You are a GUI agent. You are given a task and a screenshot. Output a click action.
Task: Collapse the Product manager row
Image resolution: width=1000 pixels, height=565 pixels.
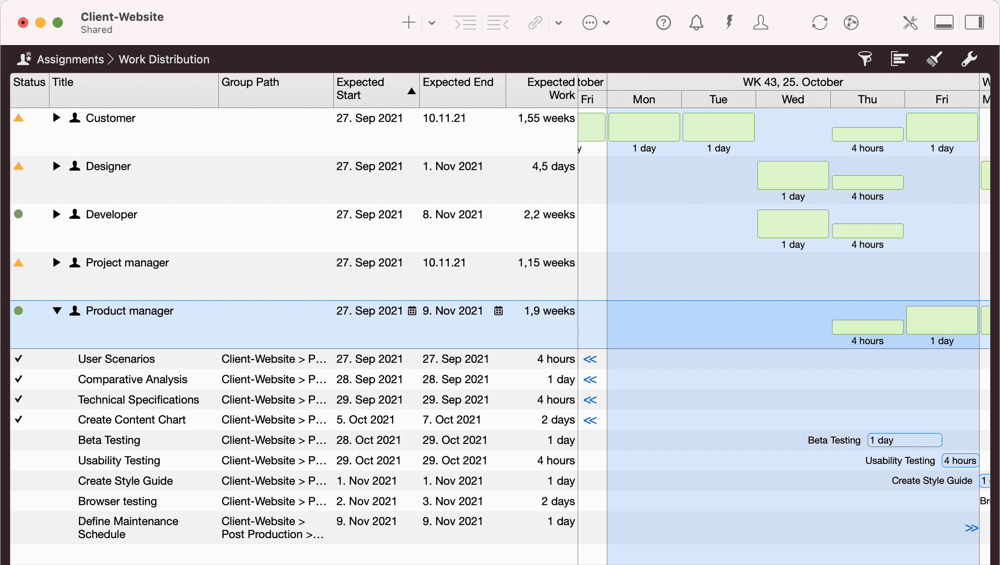coord(56,311)
